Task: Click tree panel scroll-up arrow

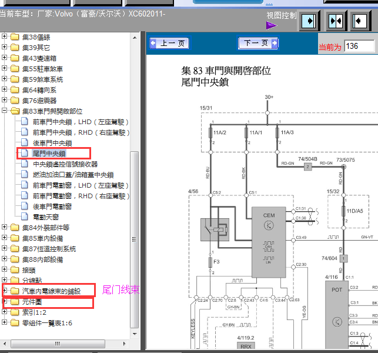Action: click(x=135, y=38)
